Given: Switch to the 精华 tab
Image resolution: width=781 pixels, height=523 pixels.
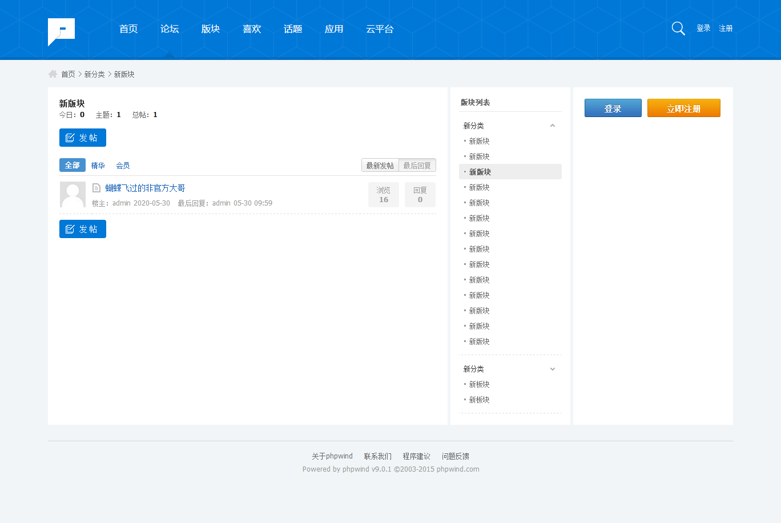Looking at the screenshot, I should [98, 166].
